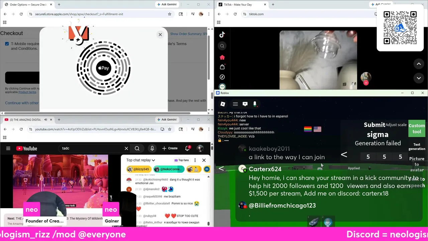428x241 pixels.
Task: Clear the YouTube search text
Action: pyautogui.click(x=126, y=148)
